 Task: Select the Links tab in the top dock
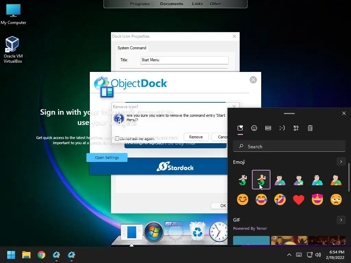[x=197, y=4]
